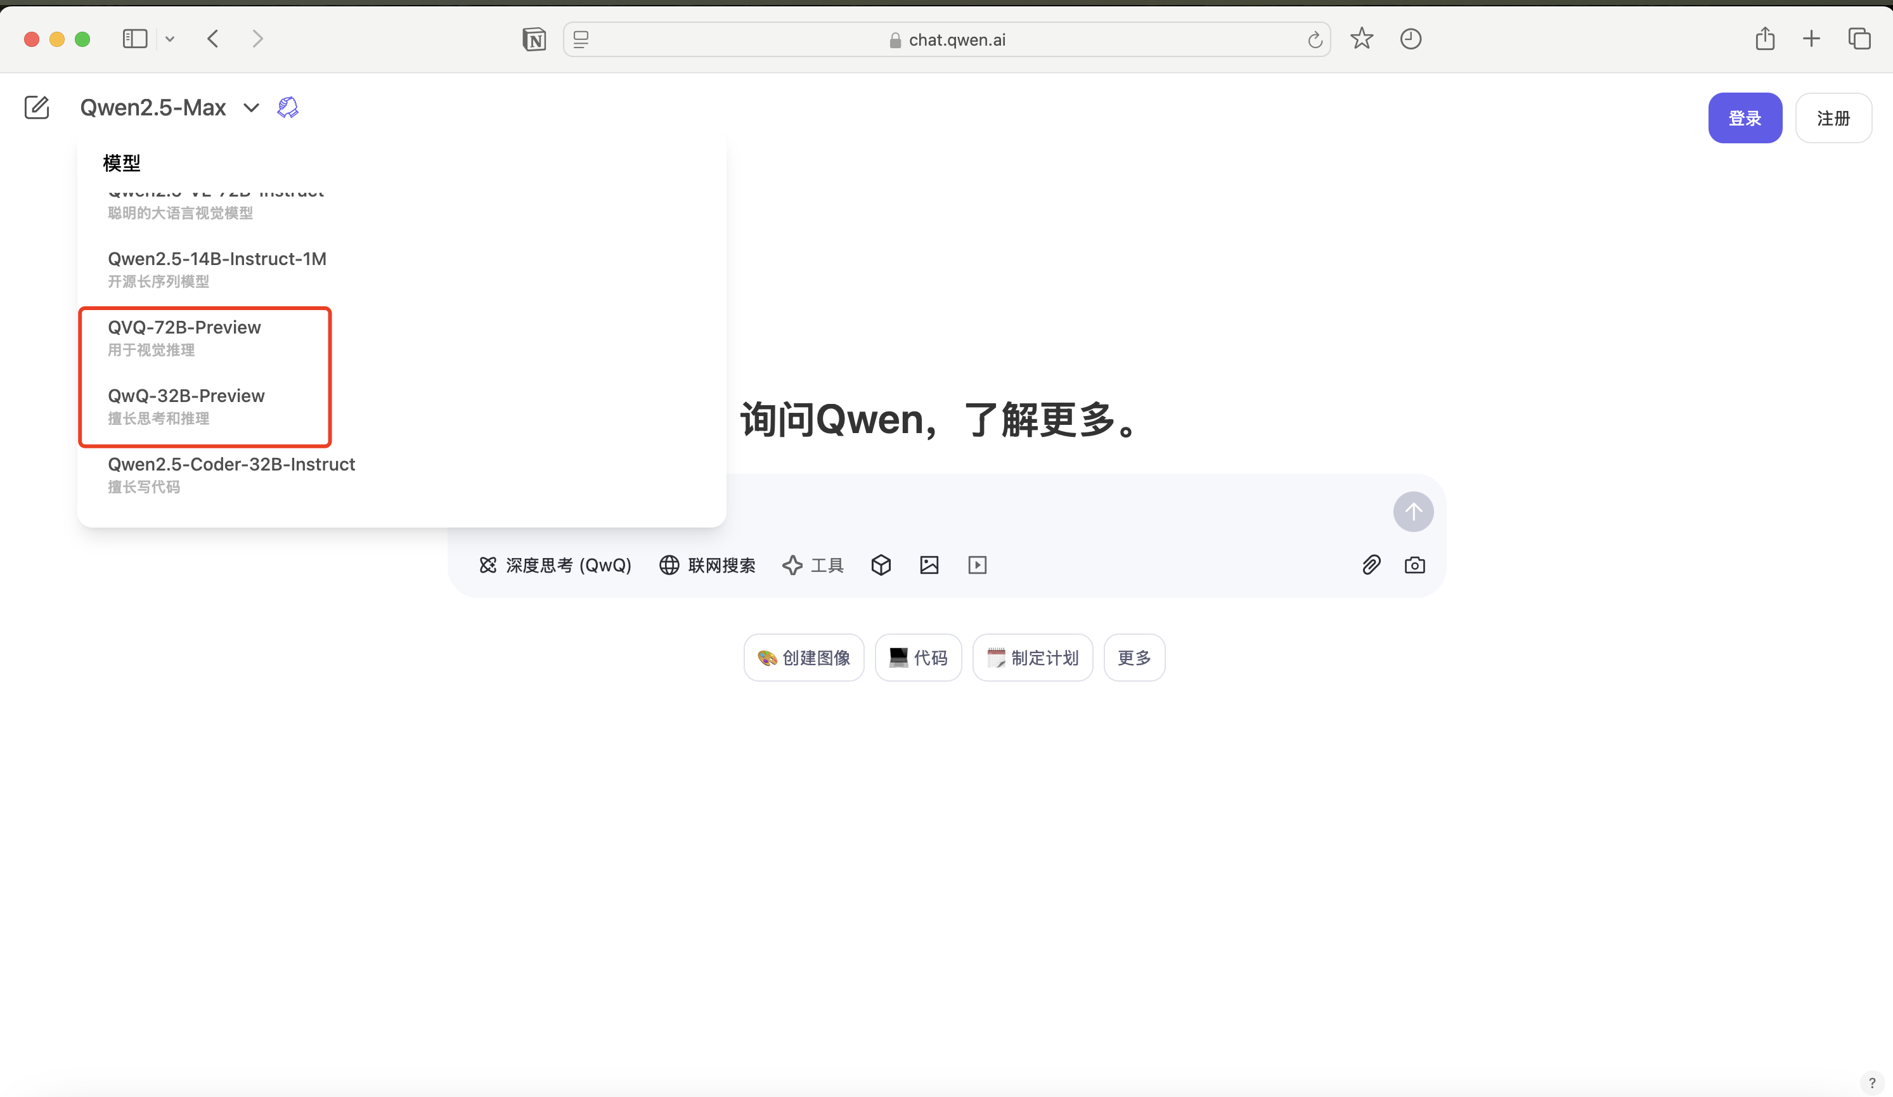This screenshot has width=1893, height=1097.
Task: Start a new chat with edit icon
Action: pyautogui.click(x=36, y=107)
